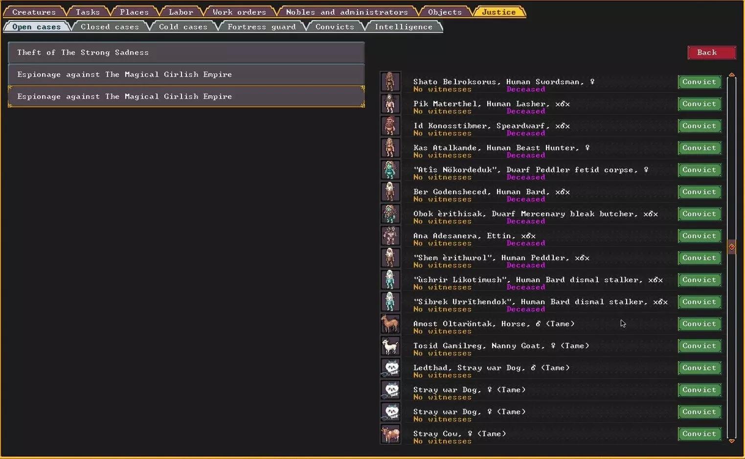Open the Creatures tab

click(x=34, y=12)
